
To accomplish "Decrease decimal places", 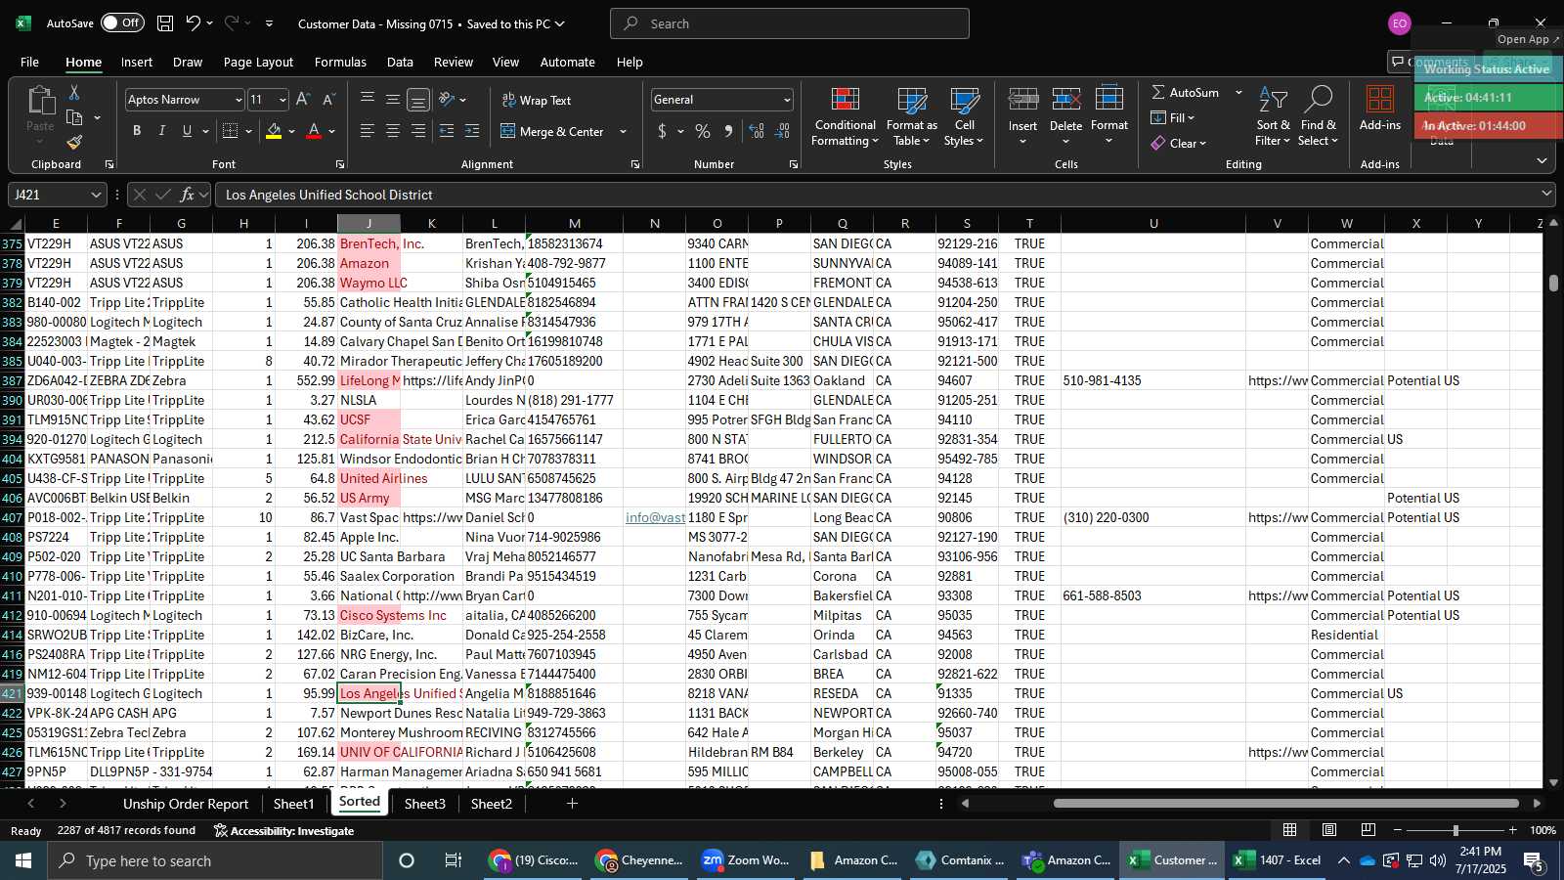I will click(x=782, y=131).
